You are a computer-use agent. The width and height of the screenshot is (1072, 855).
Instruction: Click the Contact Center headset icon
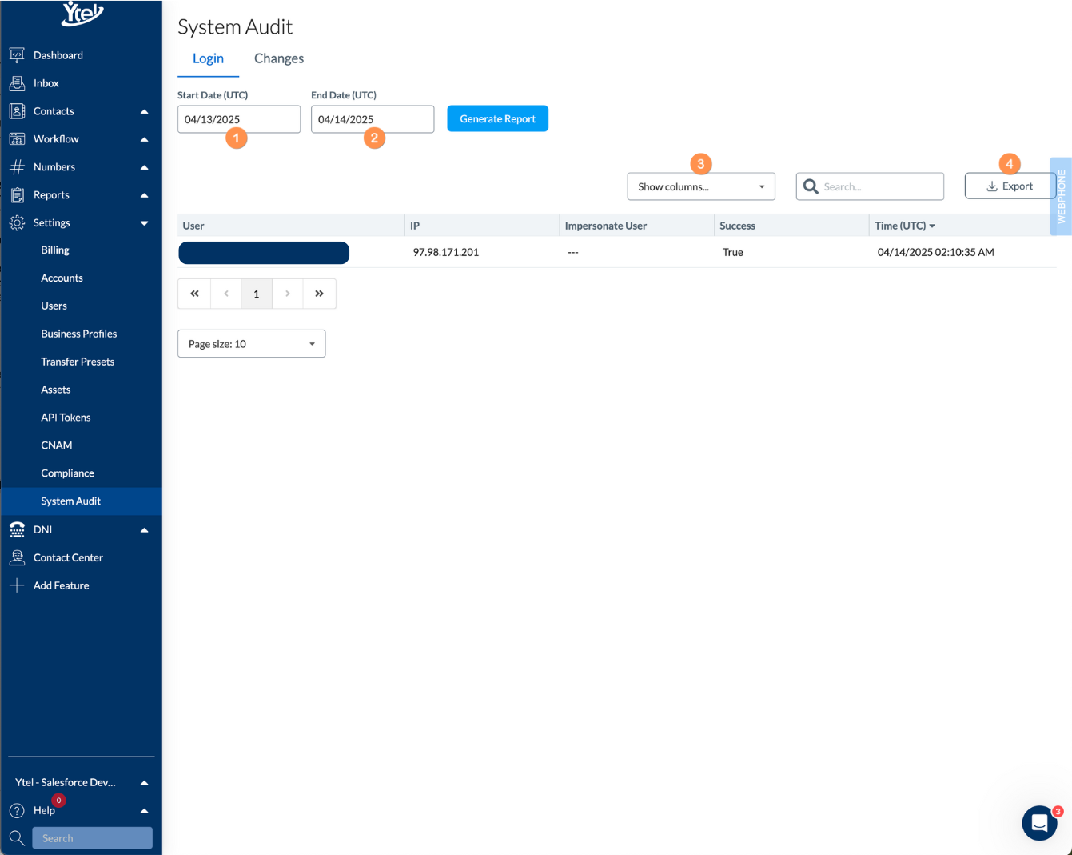[17, 557]
